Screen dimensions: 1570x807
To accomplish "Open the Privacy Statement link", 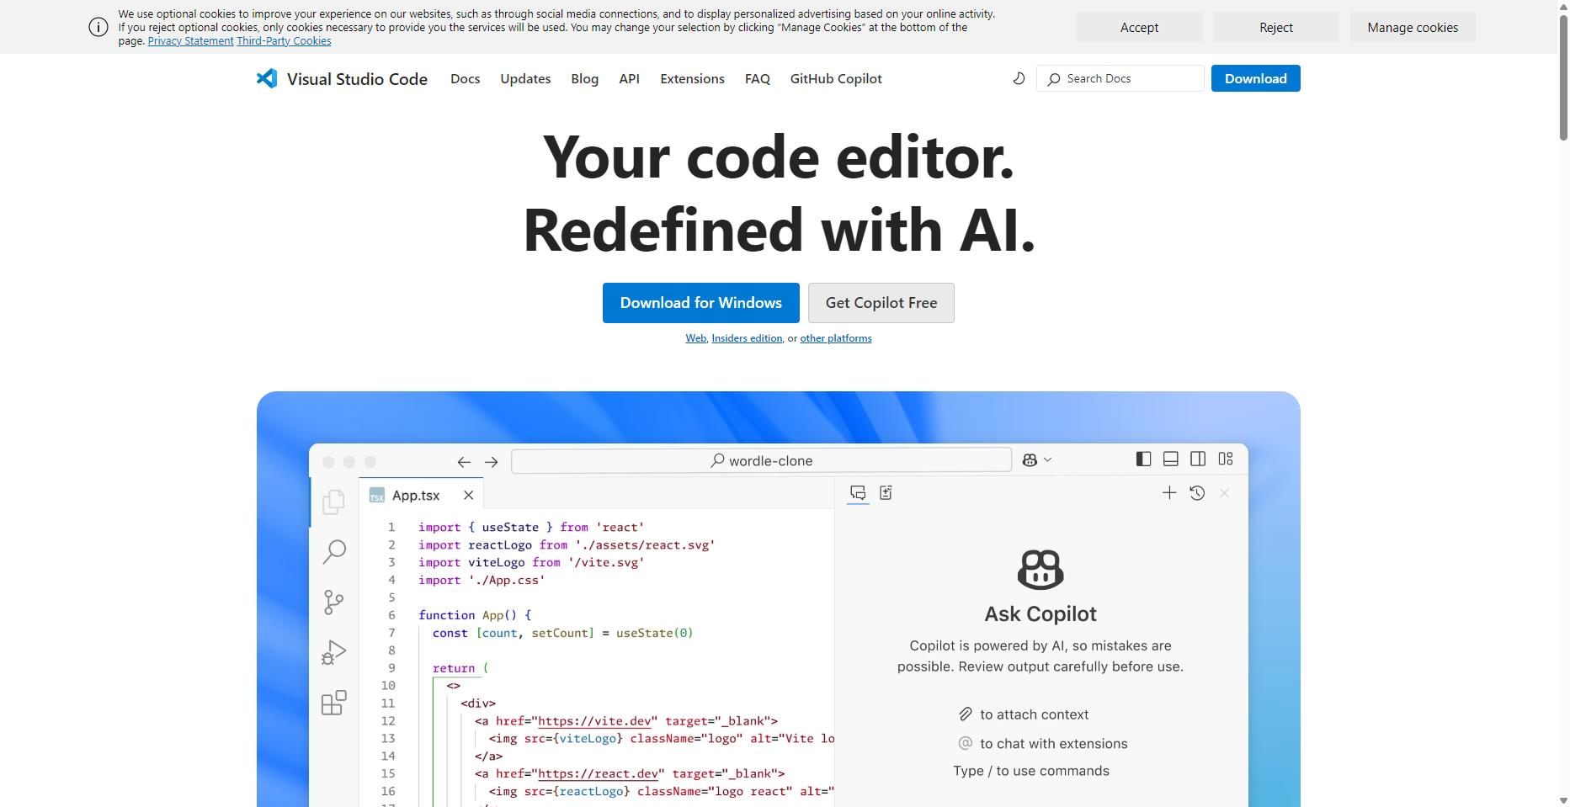I will pyautogui.click(x=190, y=41).
